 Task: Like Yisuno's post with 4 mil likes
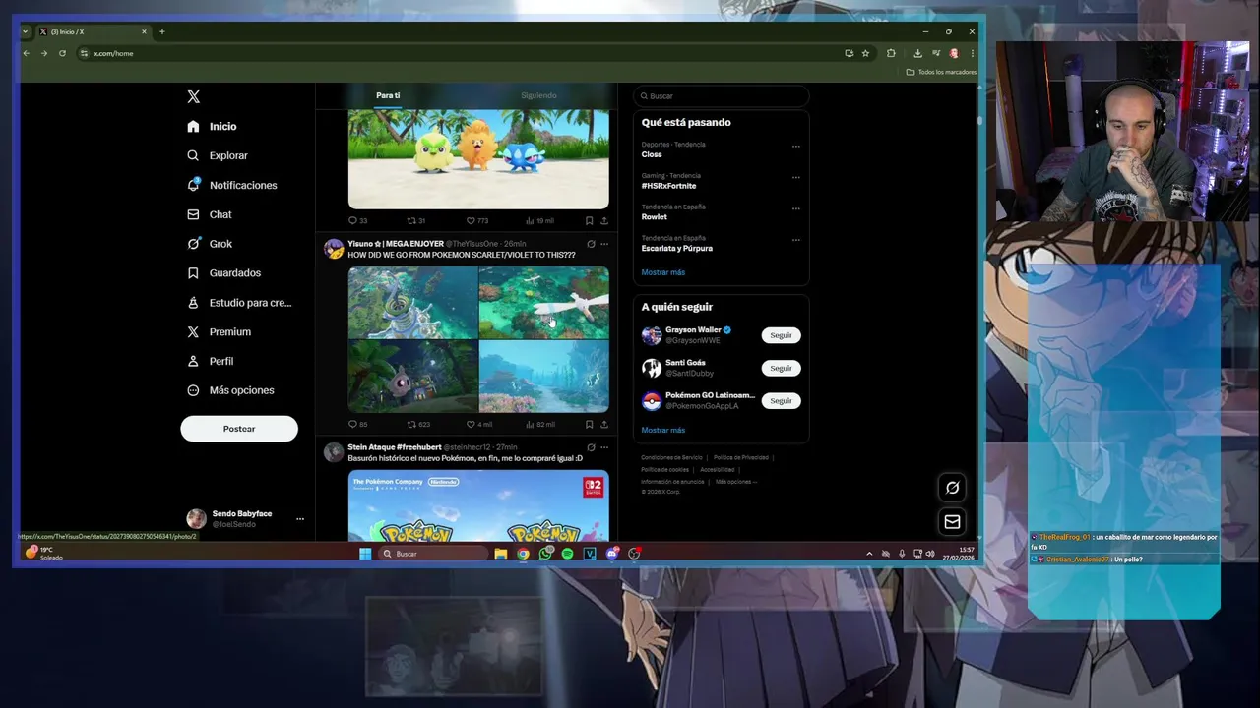click(x=478, y=425)
